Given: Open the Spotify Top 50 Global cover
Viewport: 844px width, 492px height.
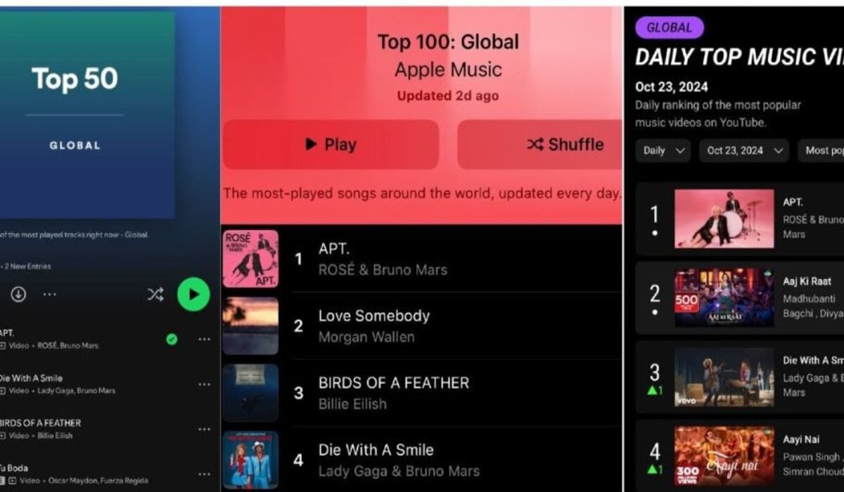Looking at the screenshot, I should coord(87,115).
